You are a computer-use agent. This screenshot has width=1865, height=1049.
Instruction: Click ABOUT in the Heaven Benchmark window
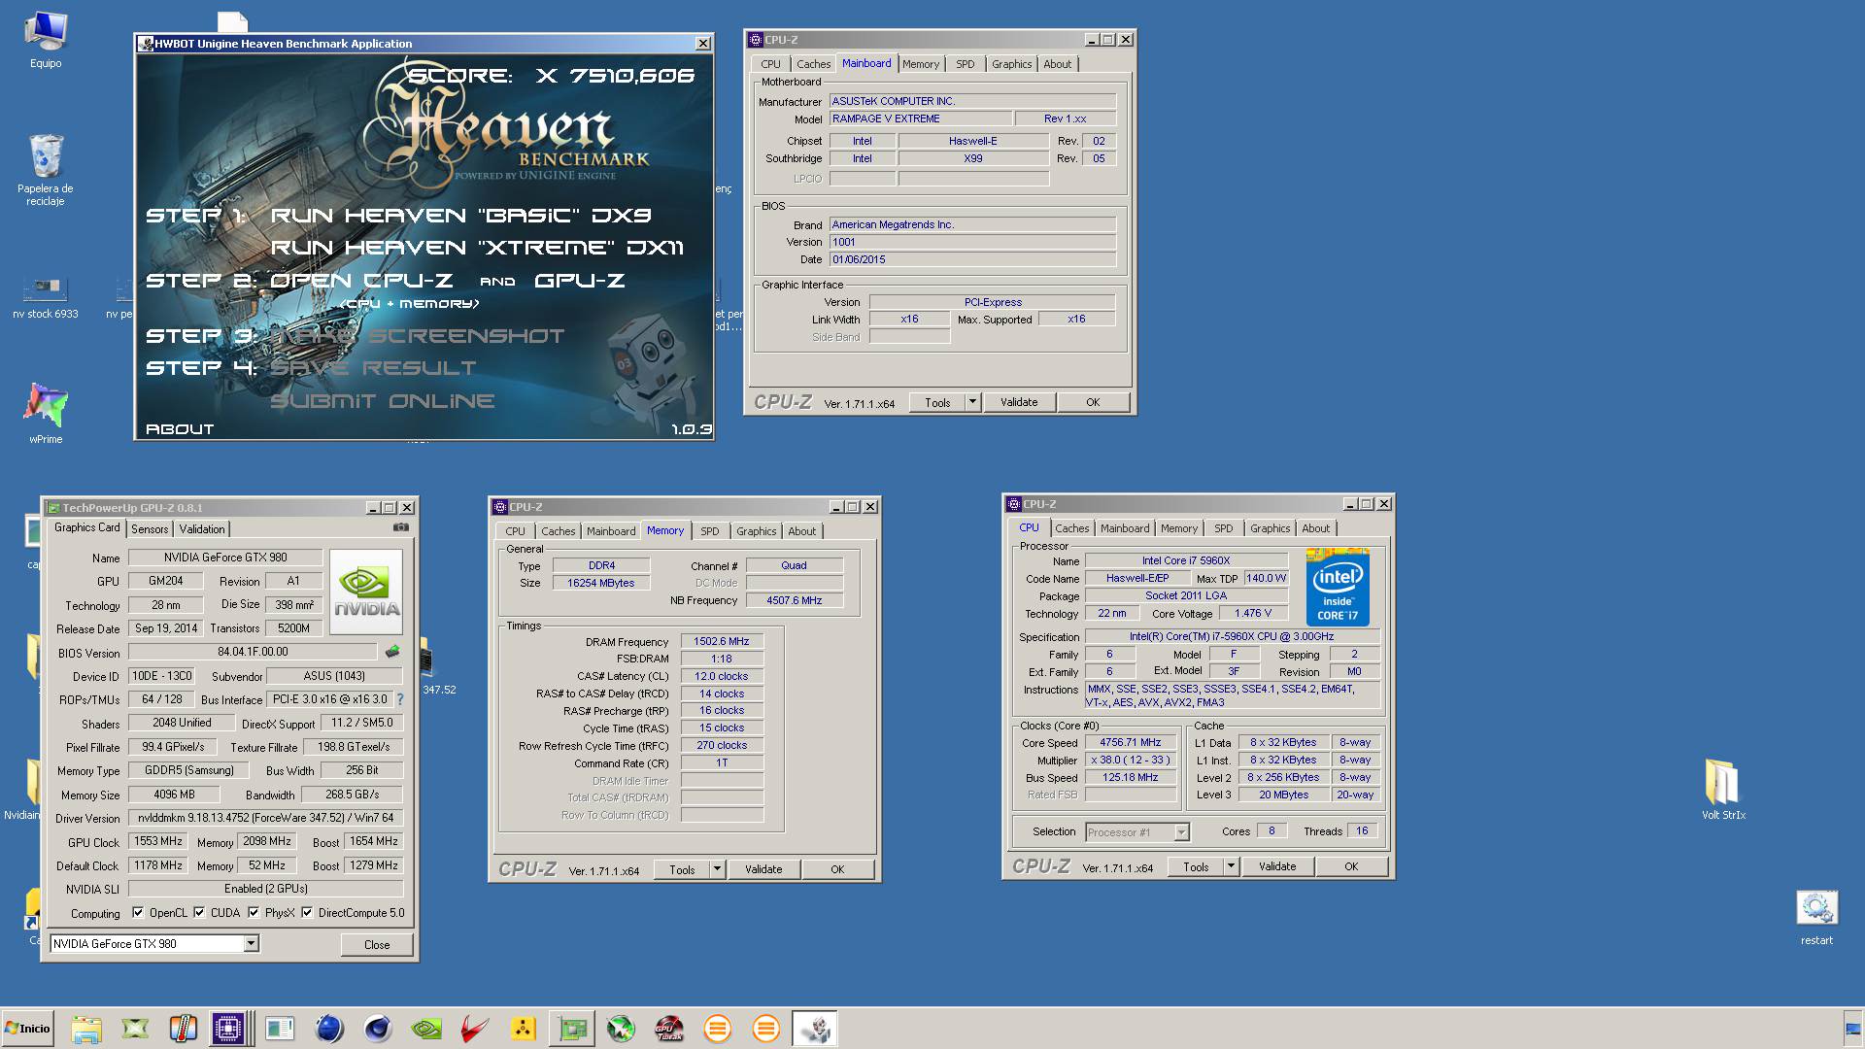pos(180,428)
